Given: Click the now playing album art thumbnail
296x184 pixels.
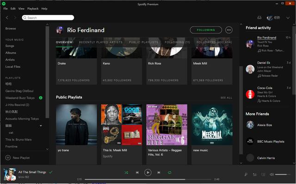Looking at the screenshot, I should point(10,174).
